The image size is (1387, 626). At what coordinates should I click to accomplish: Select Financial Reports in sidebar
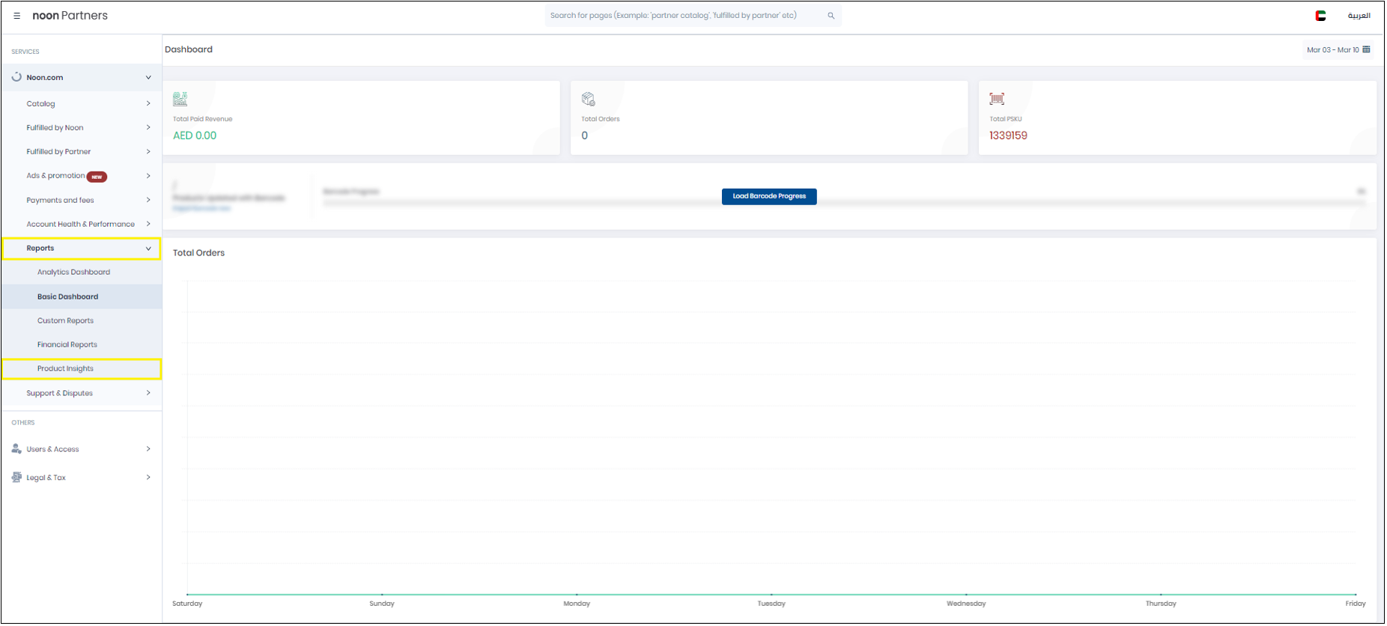pos(67,344)
